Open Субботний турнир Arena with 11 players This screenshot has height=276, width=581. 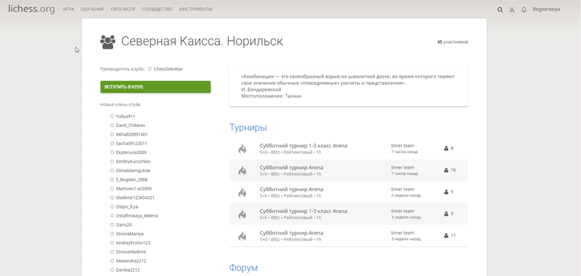[291, 233]
